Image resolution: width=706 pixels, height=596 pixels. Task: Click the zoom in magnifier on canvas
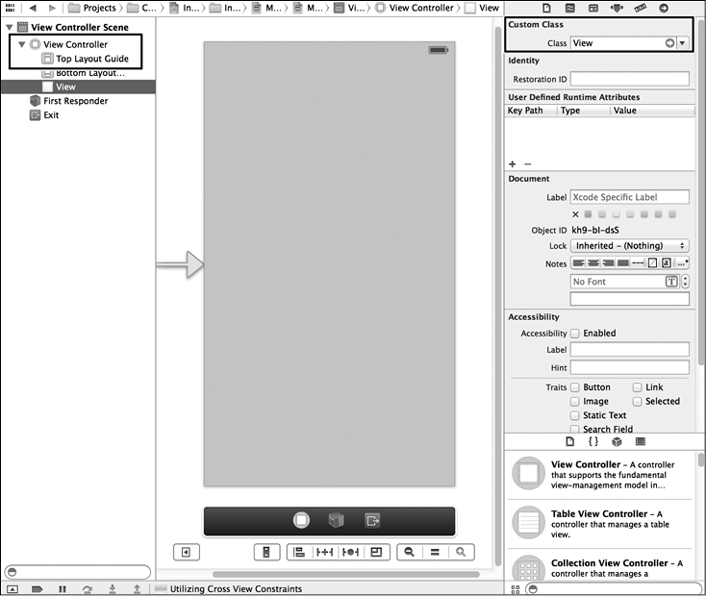click(x=462, y=552)
